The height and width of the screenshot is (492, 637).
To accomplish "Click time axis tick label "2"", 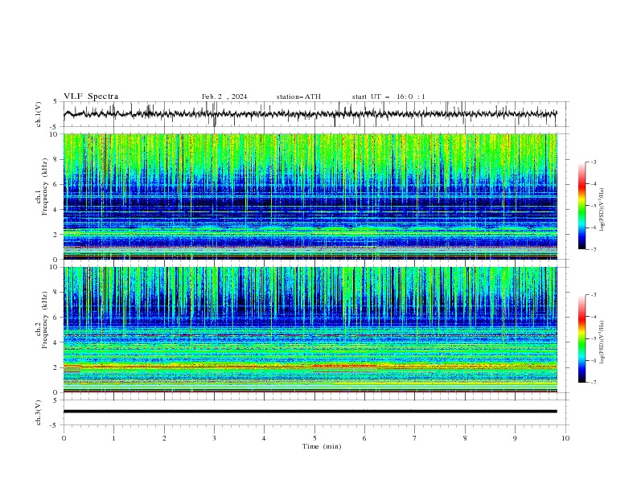I will [x=164, y=438].
